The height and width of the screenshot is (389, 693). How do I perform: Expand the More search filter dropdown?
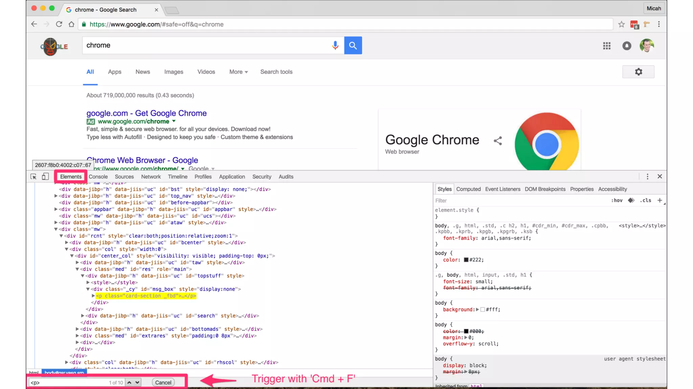[239, 72]
